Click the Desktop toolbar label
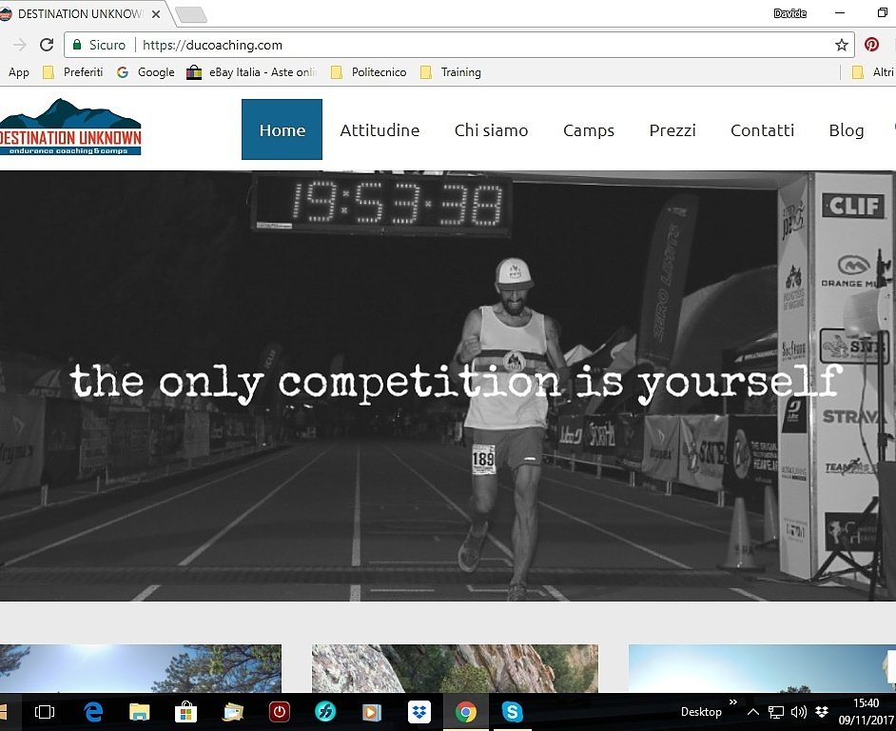The image size is (896, 731). [701, 712]
